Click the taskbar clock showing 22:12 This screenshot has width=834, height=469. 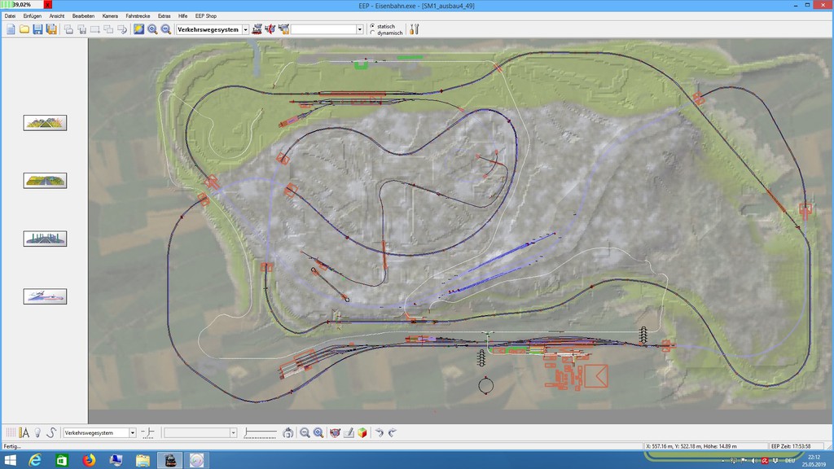[x=814, y=461]
